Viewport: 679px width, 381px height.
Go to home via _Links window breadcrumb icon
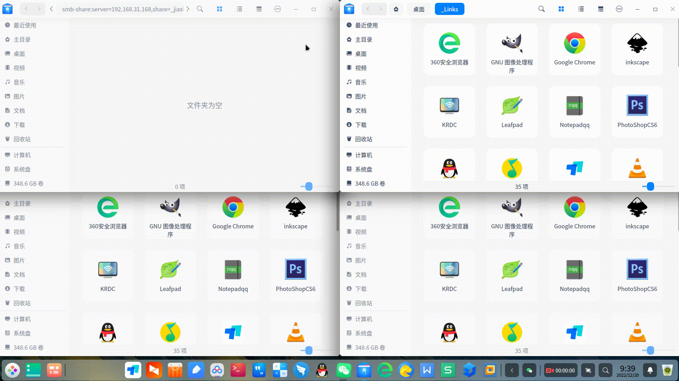coord(396,9)
